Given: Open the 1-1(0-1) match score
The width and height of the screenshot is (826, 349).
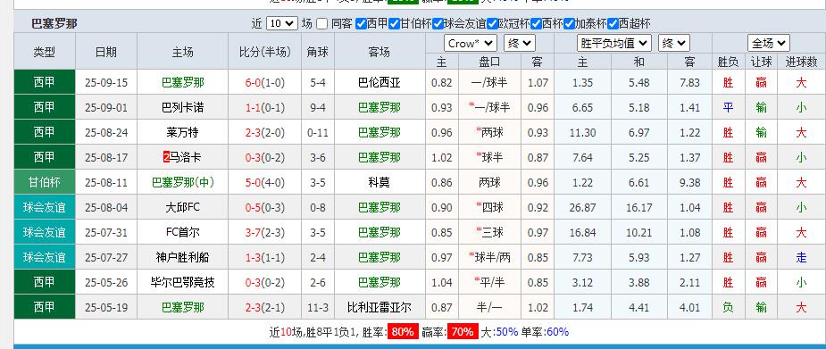Looking at the screenshot, I should coord(264,108).
